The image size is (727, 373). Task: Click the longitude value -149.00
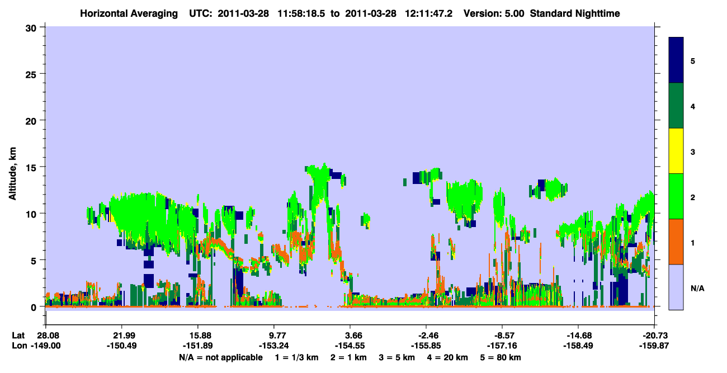pyautogui.click(x=45, y=346)
